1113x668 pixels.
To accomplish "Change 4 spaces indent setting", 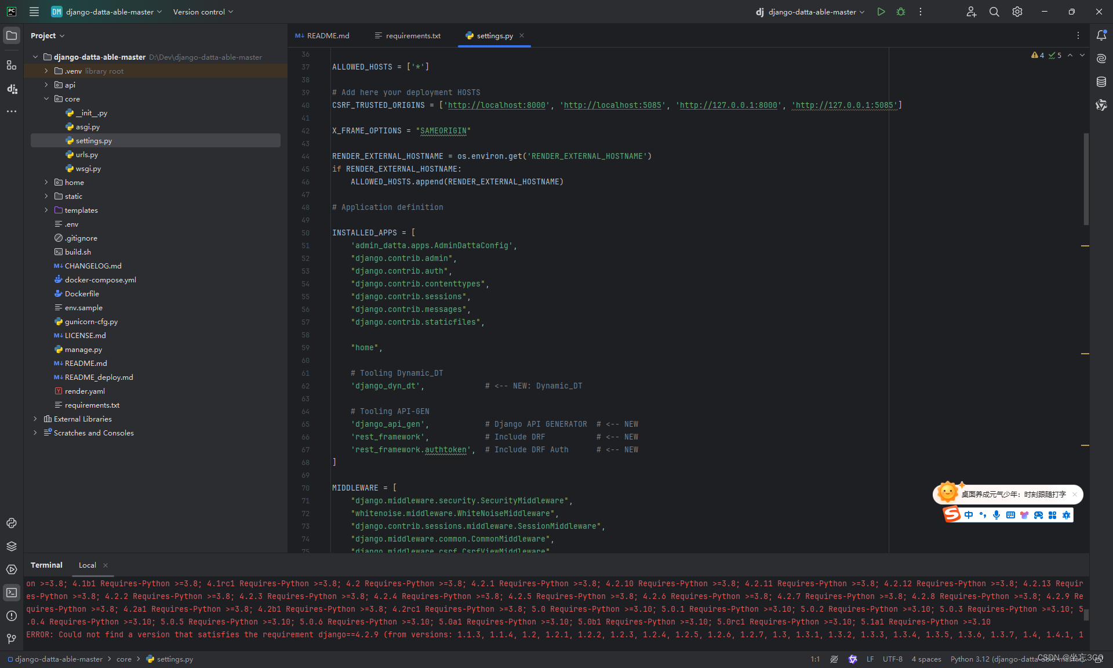I will 926,659.
